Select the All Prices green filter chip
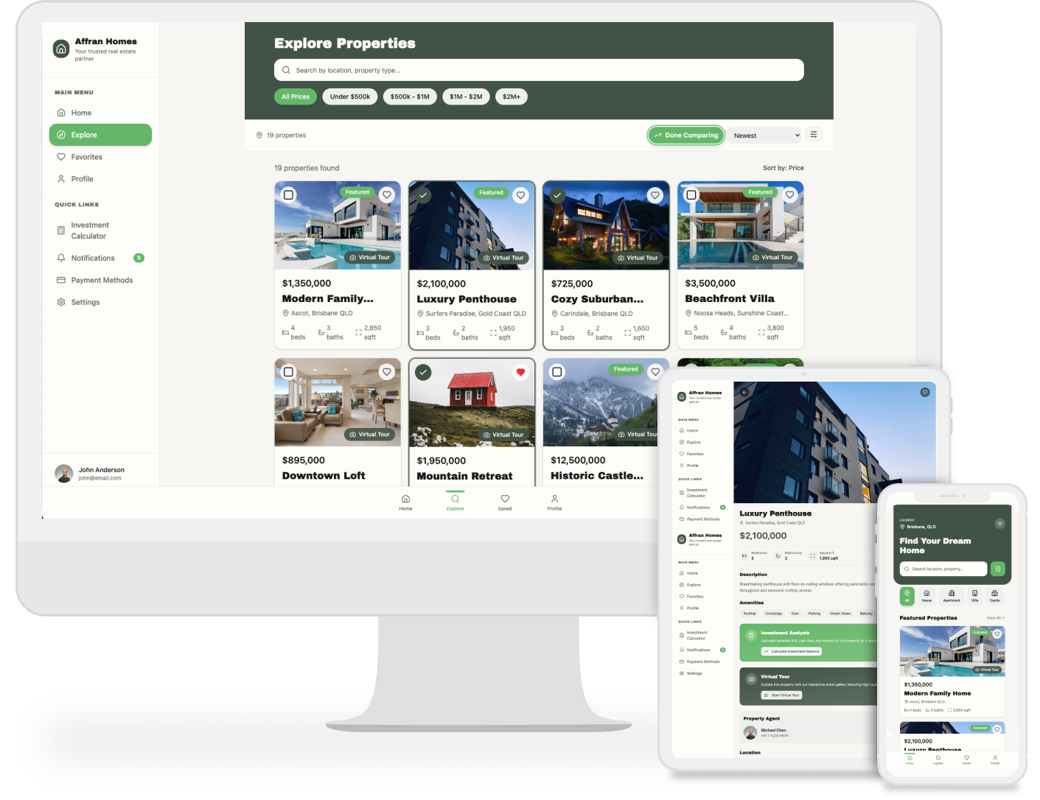The width and height of the screenshot is (1040, 800). click(296, 97)
